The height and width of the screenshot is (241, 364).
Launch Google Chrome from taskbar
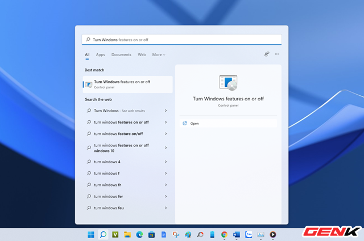tap(224, 235)
